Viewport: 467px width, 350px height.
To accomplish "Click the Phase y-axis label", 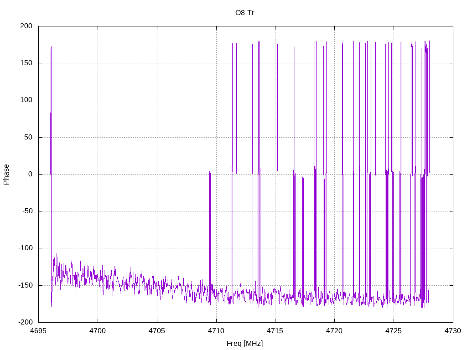I will click(x=6, y=175).
